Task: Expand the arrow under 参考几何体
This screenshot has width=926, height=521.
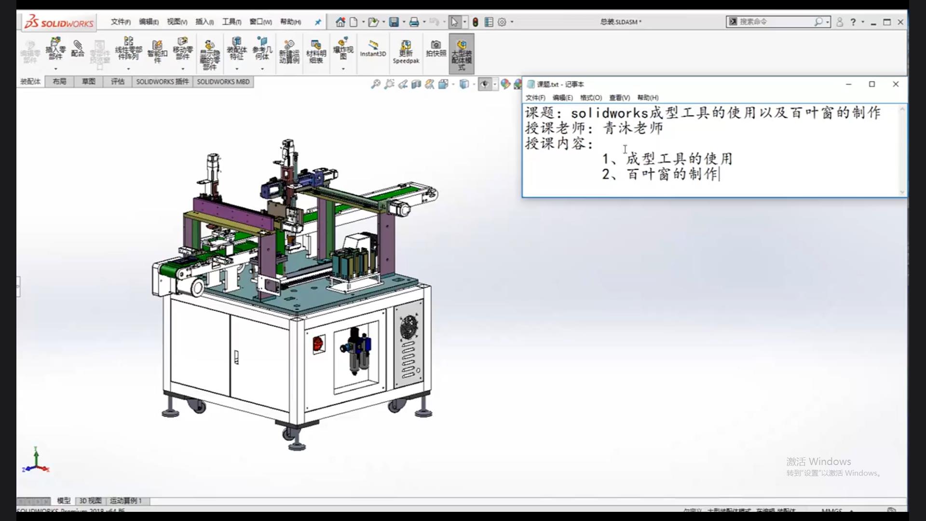Action: click(x=262, y=69)
